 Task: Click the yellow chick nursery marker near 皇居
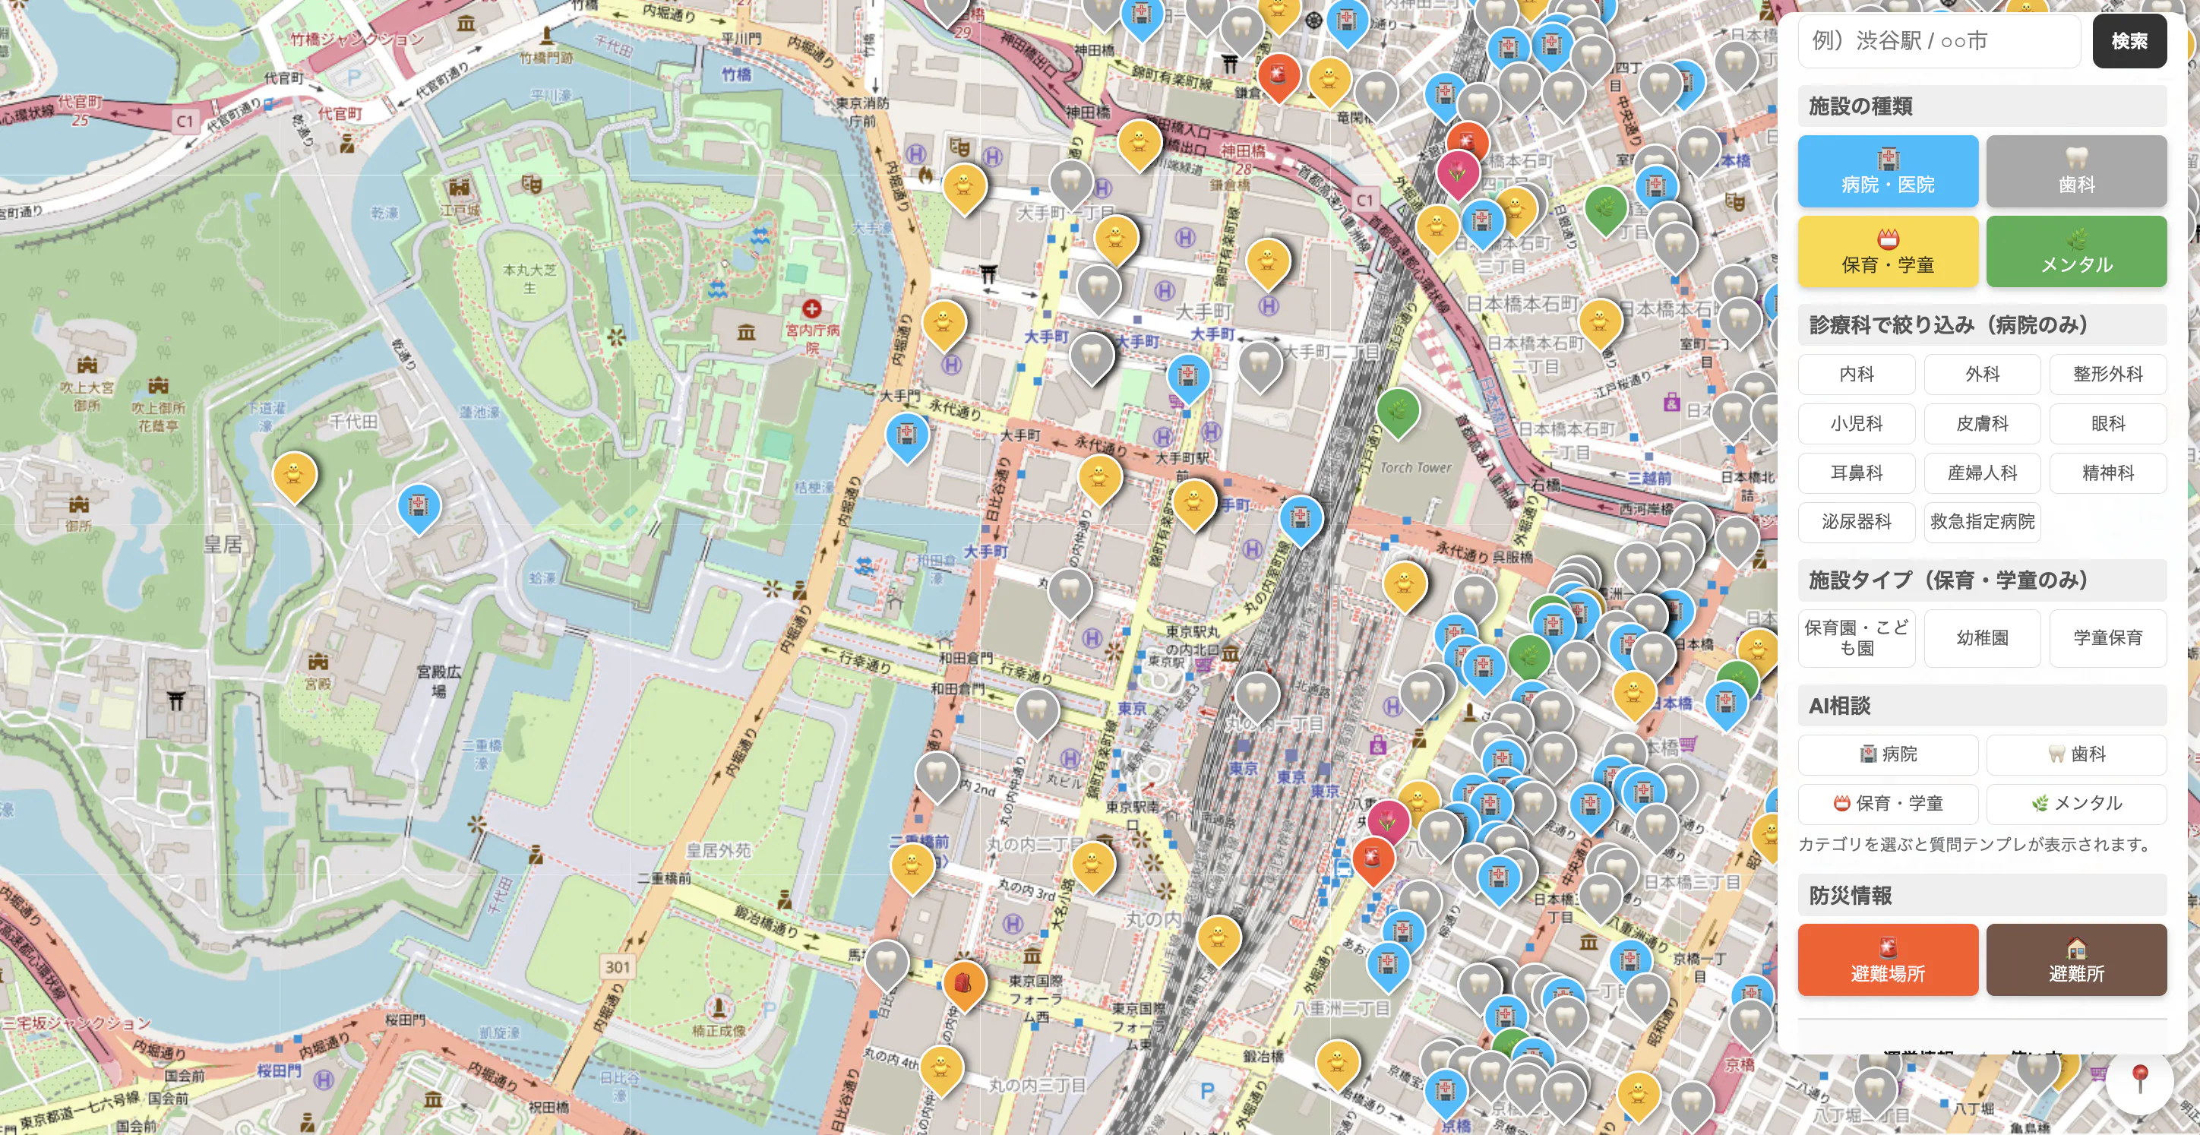pyautogui.click(x=294, y=474)
